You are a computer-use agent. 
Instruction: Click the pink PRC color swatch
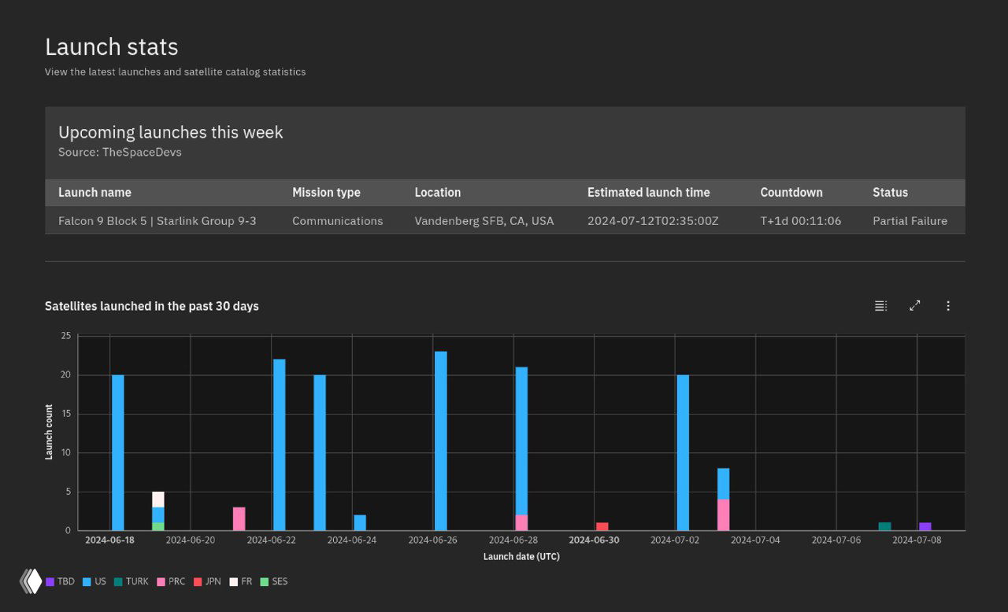(160, 581)
